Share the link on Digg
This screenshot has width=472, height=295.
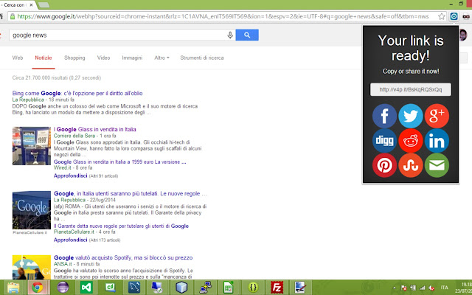pyautogui.click(x=384, y=141)
